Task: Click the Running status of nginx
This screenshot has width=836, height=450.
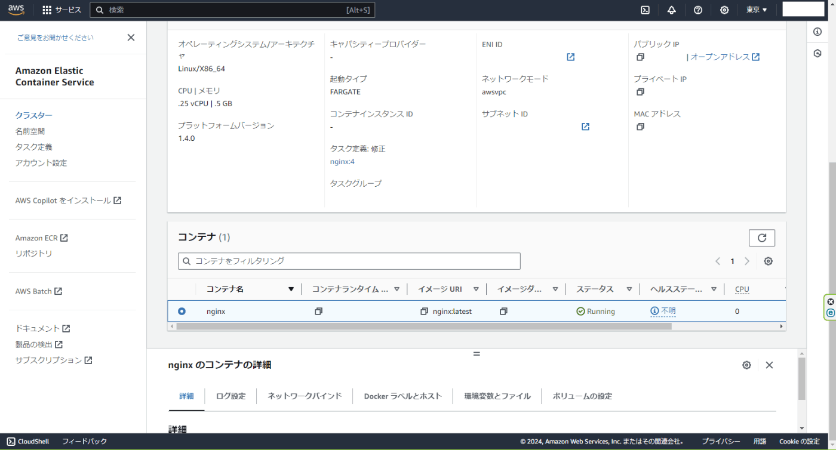Action: [x=595, y=312]
